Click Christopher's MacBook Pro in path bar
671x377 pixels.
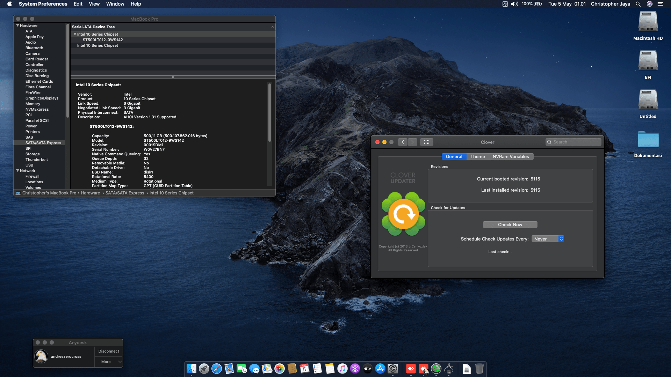point(49,193)
